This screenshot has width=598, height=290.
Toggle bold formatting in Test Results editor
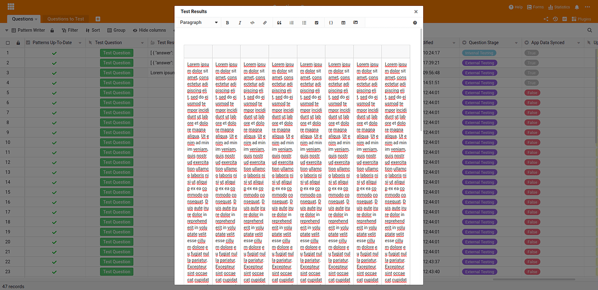[x=227, y=23]
